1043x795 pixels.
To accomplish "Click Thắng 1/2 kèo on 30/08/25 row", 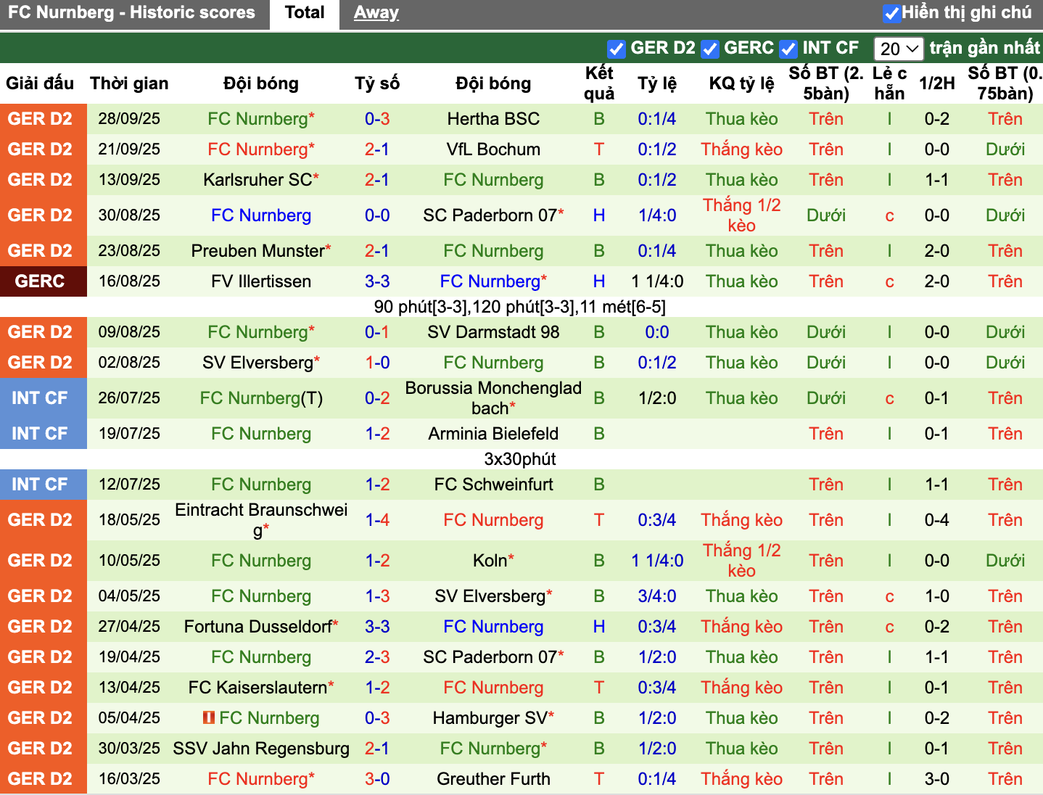I will (x=741, y=215).
